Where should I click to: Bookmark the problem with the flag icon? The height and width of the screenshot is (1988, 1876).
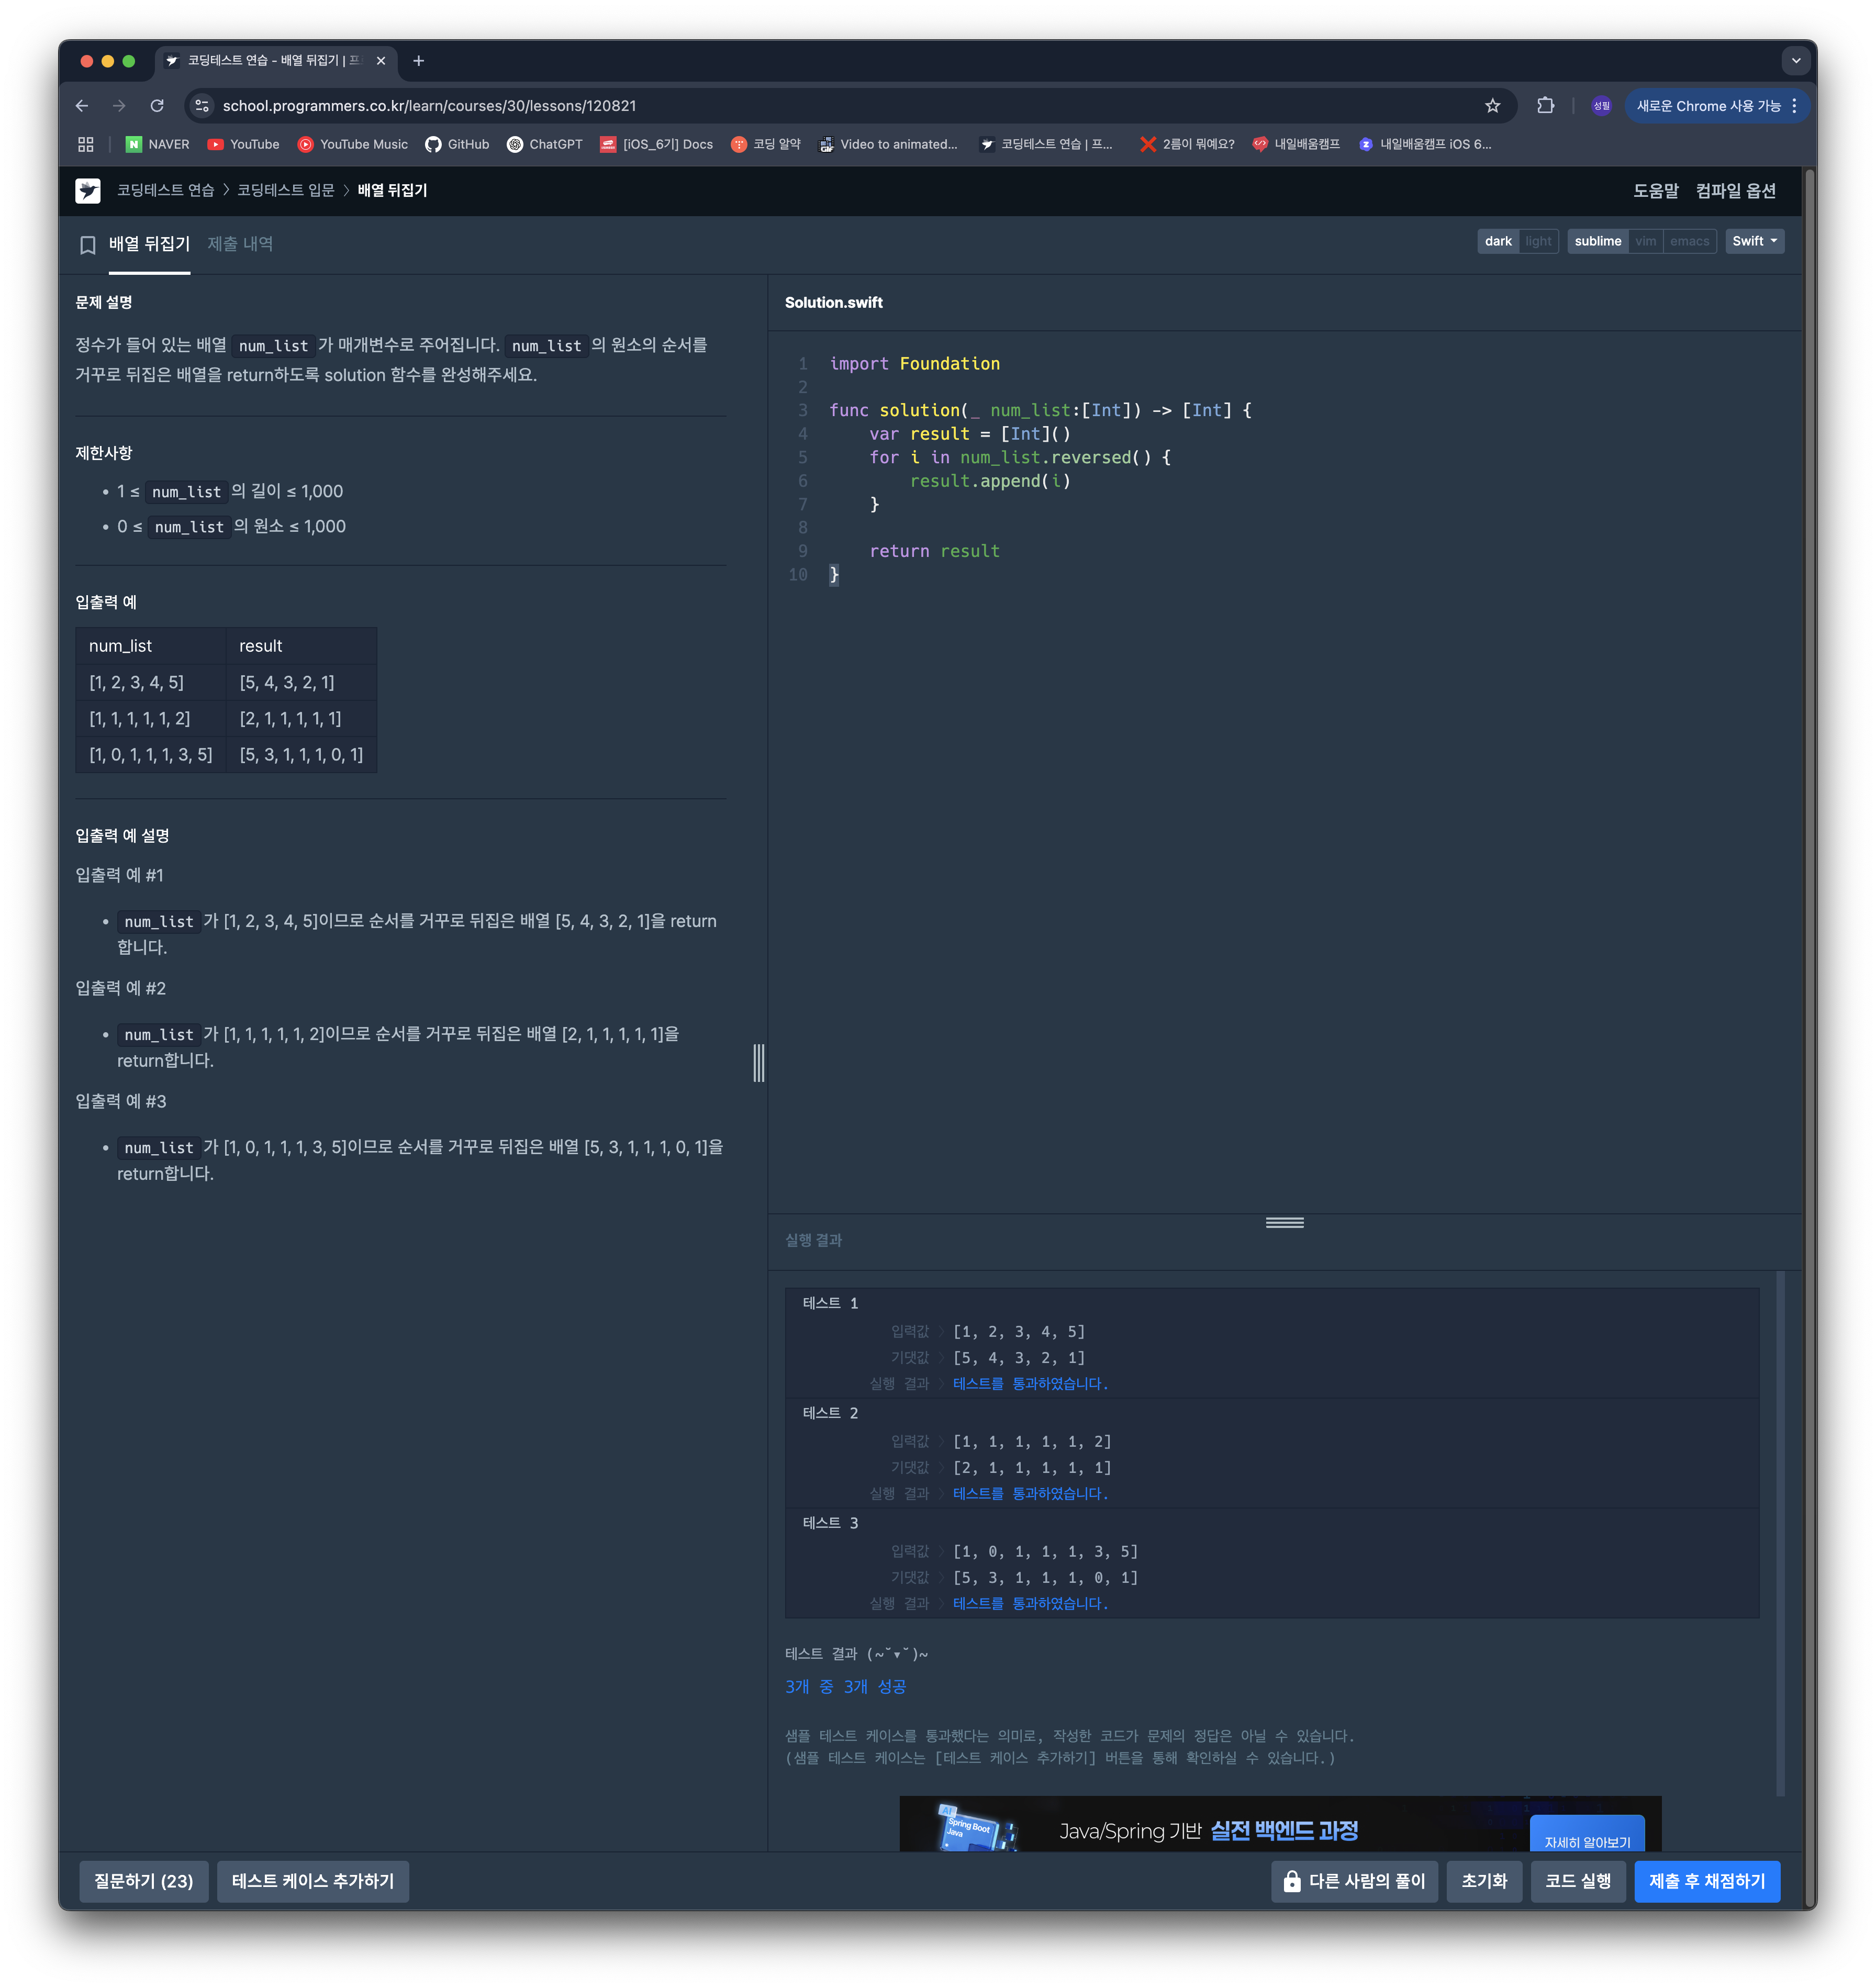coord(88,245)
